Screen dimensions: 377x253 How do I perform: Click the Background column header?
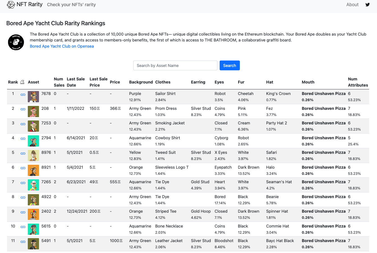141,82
